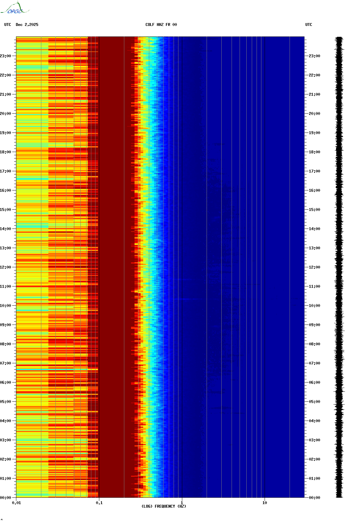Click the black 10 Hz vertical gridline

pyautogui.click(x=265, y=256)
